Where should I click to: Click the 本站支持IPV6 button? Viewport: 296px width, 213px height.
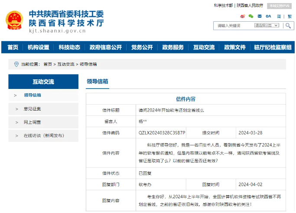tap(278, 6)
